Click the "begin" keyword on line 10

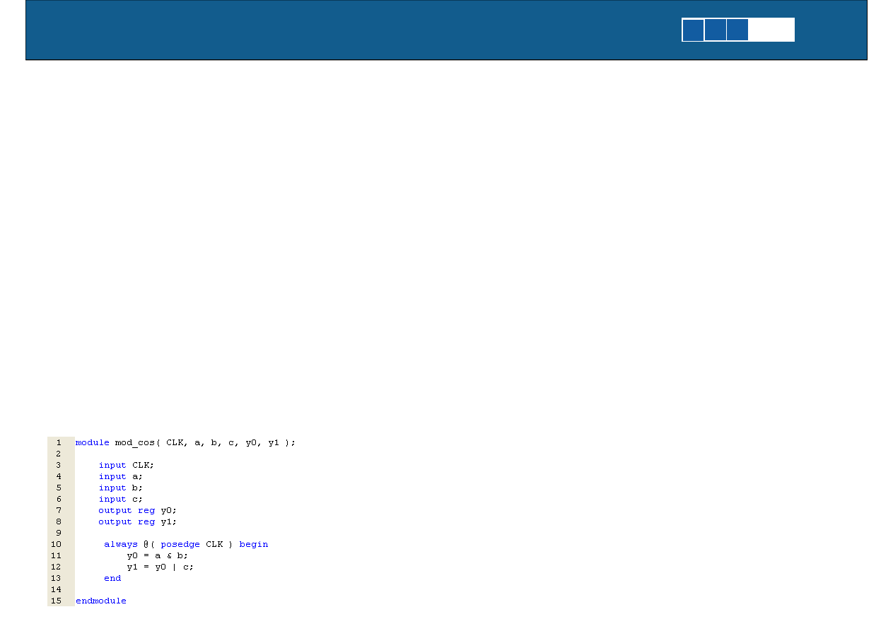click(254, 545)
